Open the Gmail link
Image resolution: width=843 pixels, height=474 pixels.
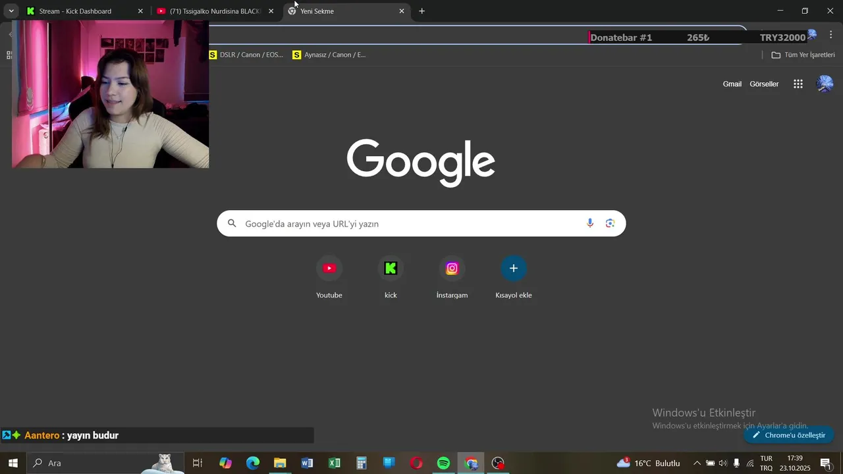point(732,84)
